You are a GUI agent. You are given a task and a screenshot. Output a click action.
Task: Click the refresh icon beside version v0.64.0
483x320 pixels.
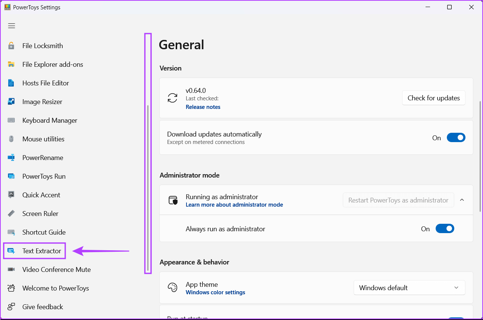coord(172,98)
